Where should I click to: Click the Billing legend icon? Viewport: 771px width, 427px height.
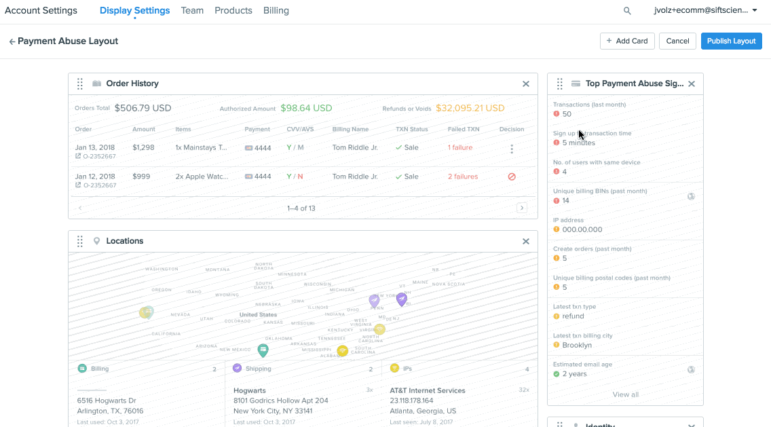tap(82, 369)
